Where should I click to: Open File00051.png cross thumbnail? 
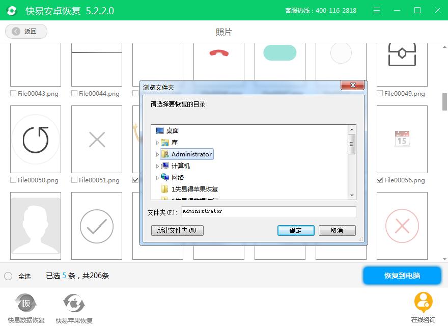tap(97, 139)
